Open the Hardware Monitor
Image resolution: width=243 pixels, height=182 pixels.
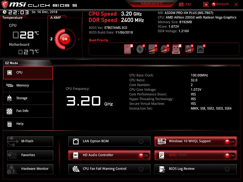30,169
